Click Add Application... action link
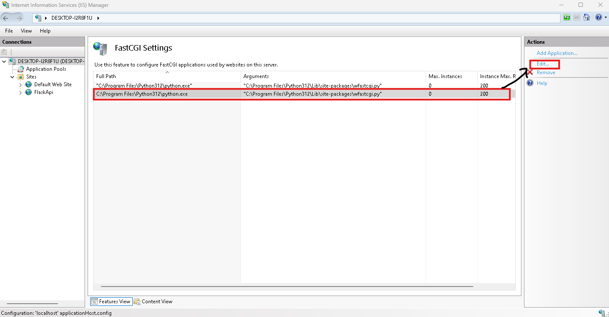The height and width of the screenshot is (317, 609). click(557, 53)
